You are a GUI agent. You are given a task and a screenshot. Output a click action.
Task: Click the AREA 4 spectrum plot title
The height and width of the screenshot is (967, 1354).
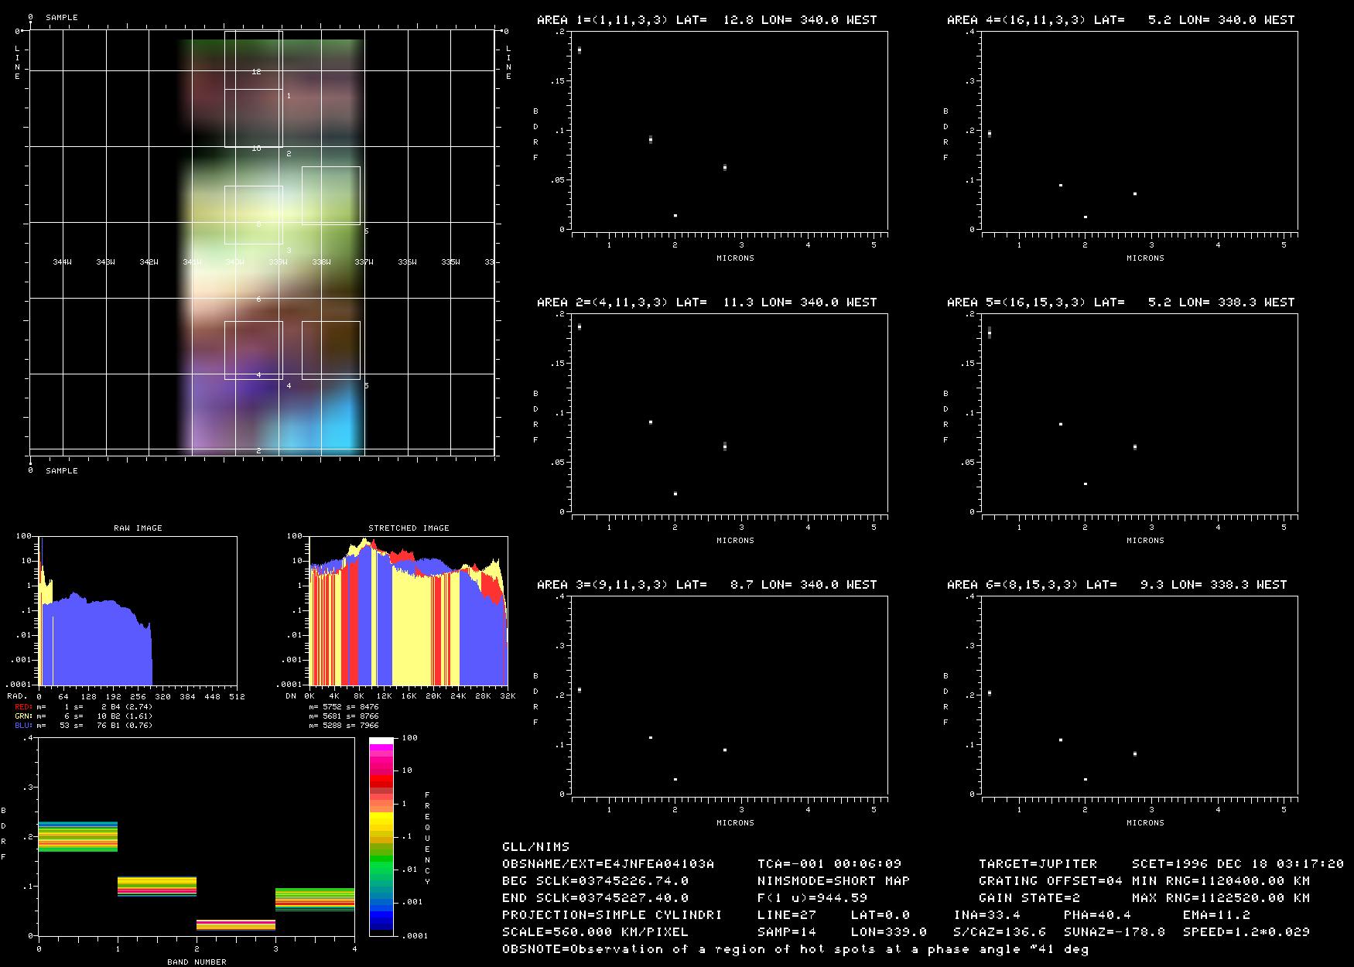1120,19
